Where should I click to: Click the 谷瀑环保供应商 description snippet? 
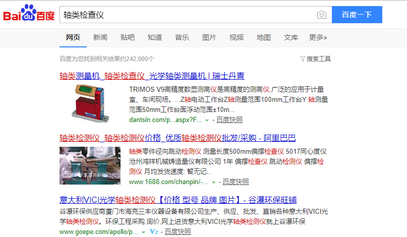point(194,216)
